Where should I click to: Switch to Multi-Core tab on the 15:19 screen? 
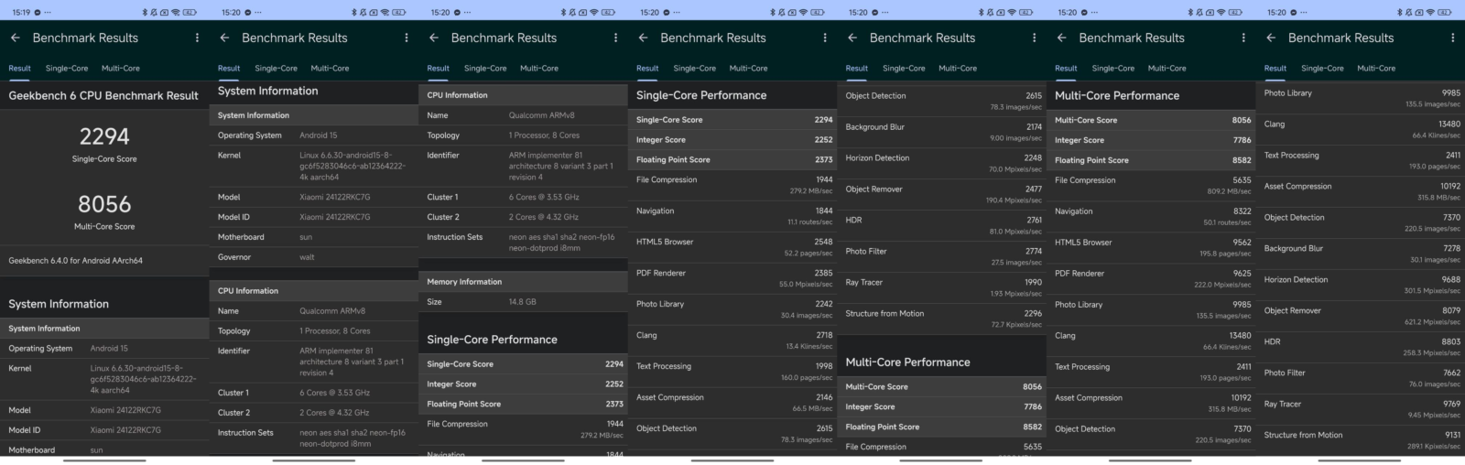(x=121, y=69)
